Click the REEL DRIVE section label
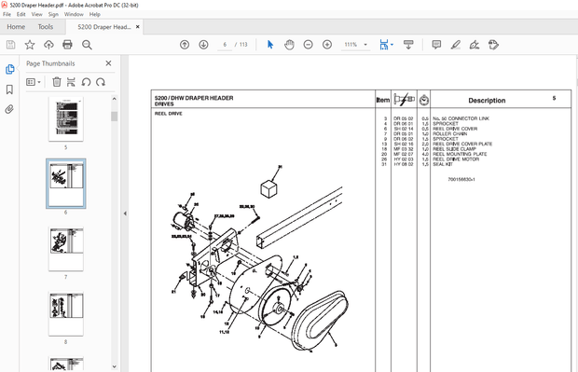Image resolution: width=578 pixels, height=372 pixels. point(169,114)
